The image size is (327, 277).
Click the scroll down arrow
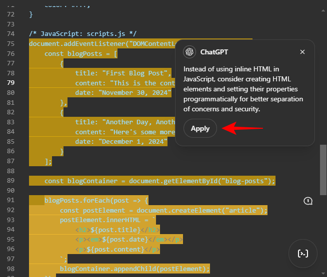[x=323, y=273]
